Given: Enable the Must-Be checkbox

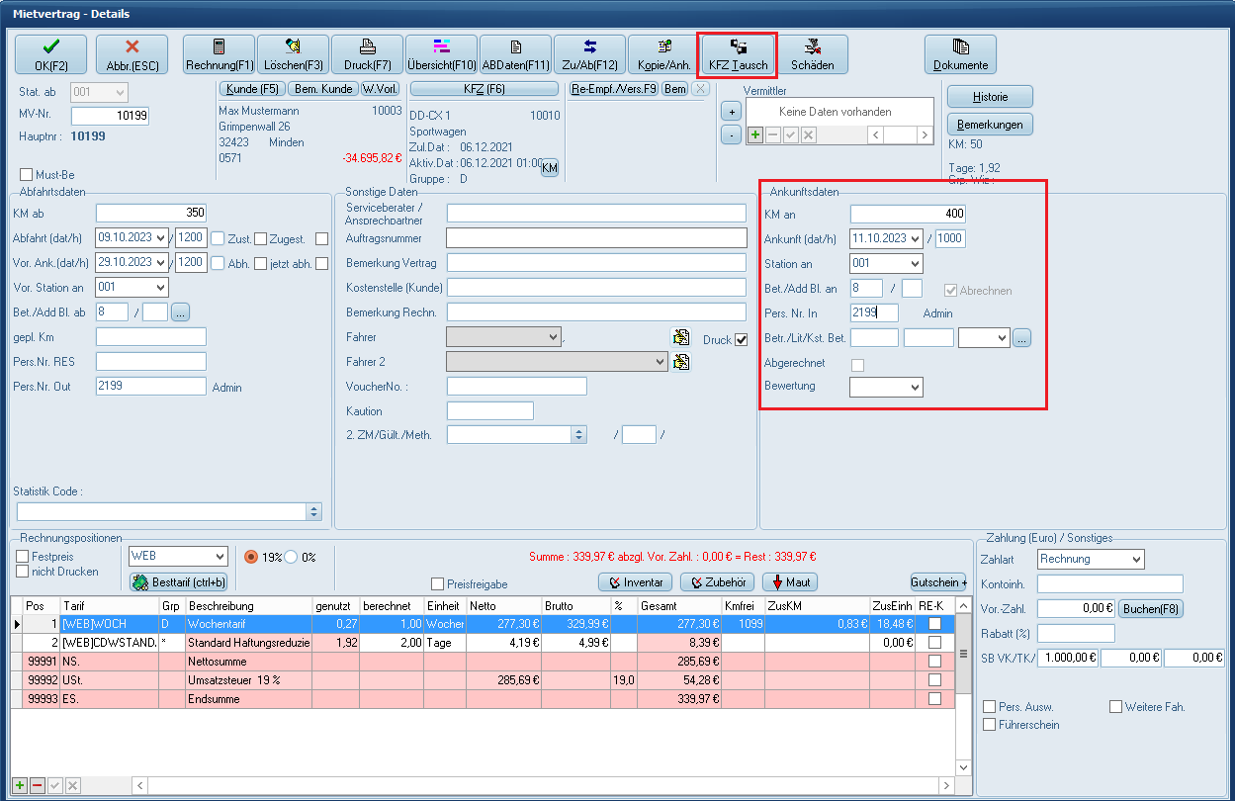Looking at the screenshot, I should tap(27, 175).
